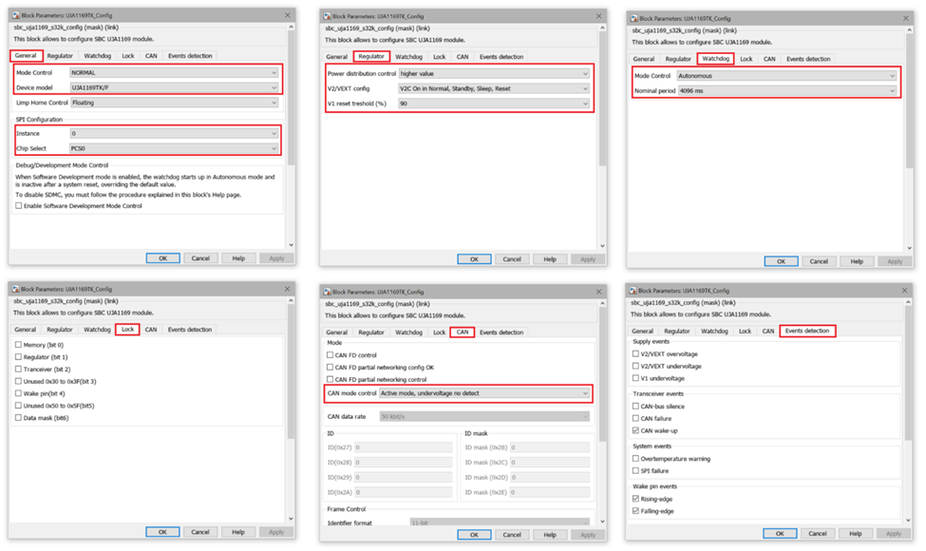Check the Memory (bit 0) lock box
Viewport: 926px width, 551px height.
(18, 345)
